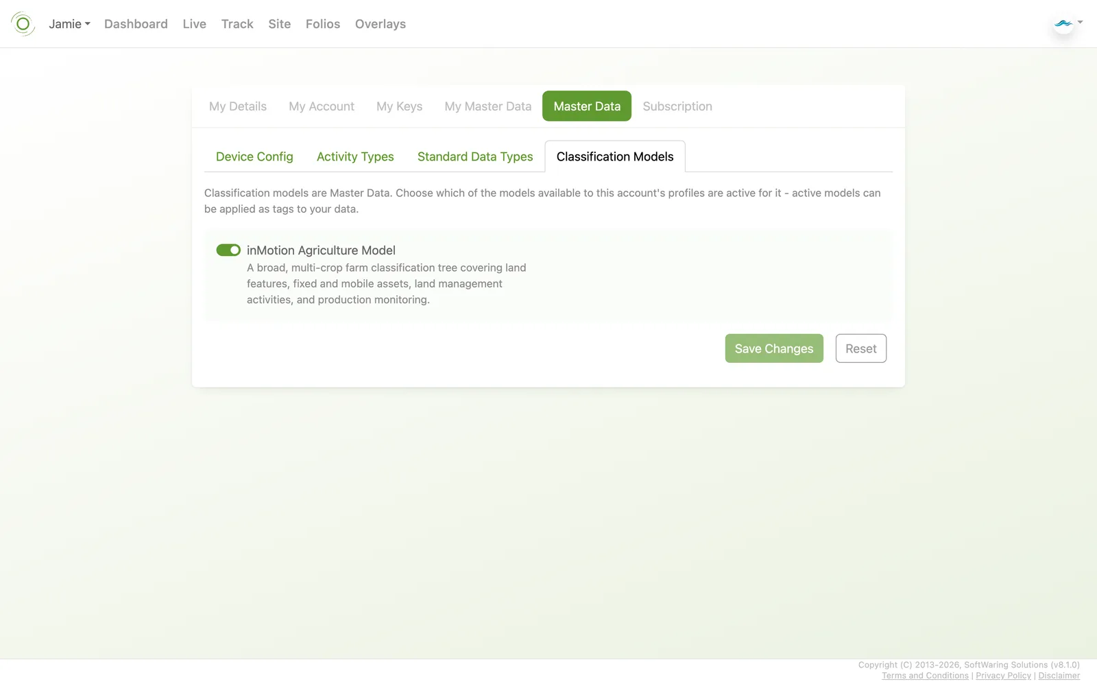Image resolution: width=1097 pixels, height=686 pixels.
Task: Select the Classification Models sub-tab
Action: click(x=615, y=156)
